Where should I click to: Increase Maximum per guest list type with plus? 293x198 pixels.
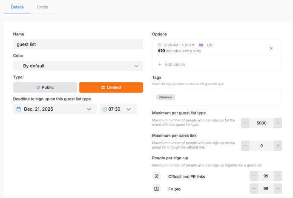tap(278, 123)
